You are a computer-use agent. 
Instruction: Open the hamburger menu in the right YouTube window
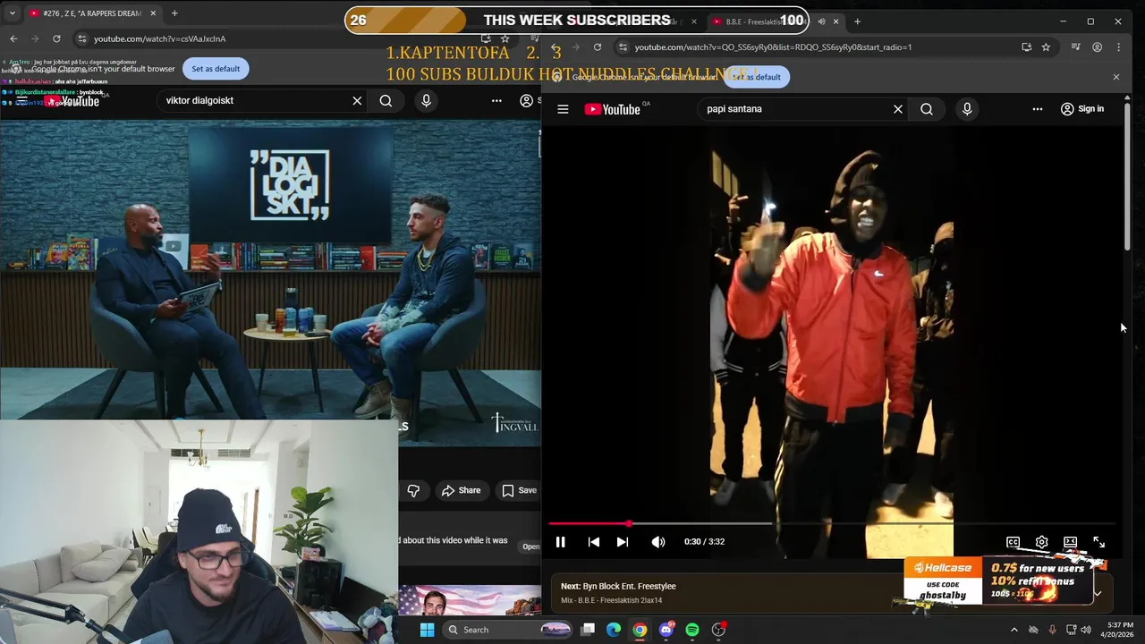pos(563,109)
